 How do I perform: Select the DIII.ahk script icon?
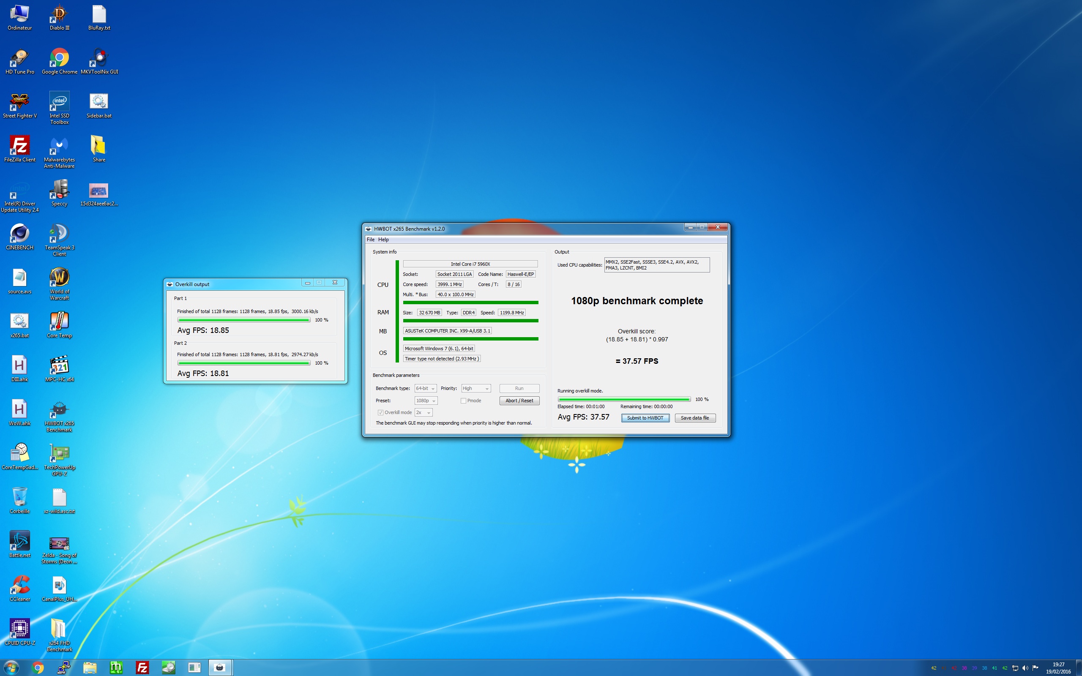click(20, 369)
